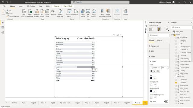Image resolution: width=193 pixels, height=108 pixels.
Task: Open the Data / Drill ribbon tab
Action: tap(68, 6)
